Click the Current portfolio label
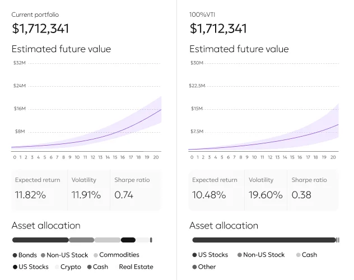The width and height of the screenshot is (354, 280). pyautogui.click(x=35, y=15)
